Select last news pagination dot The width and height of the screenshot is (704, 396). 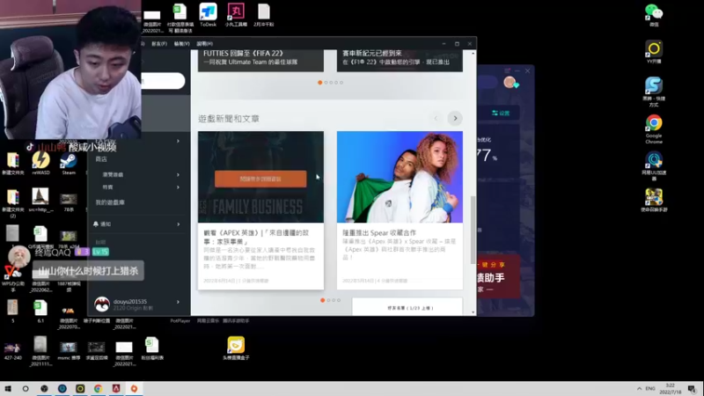(x=339, y=300)
